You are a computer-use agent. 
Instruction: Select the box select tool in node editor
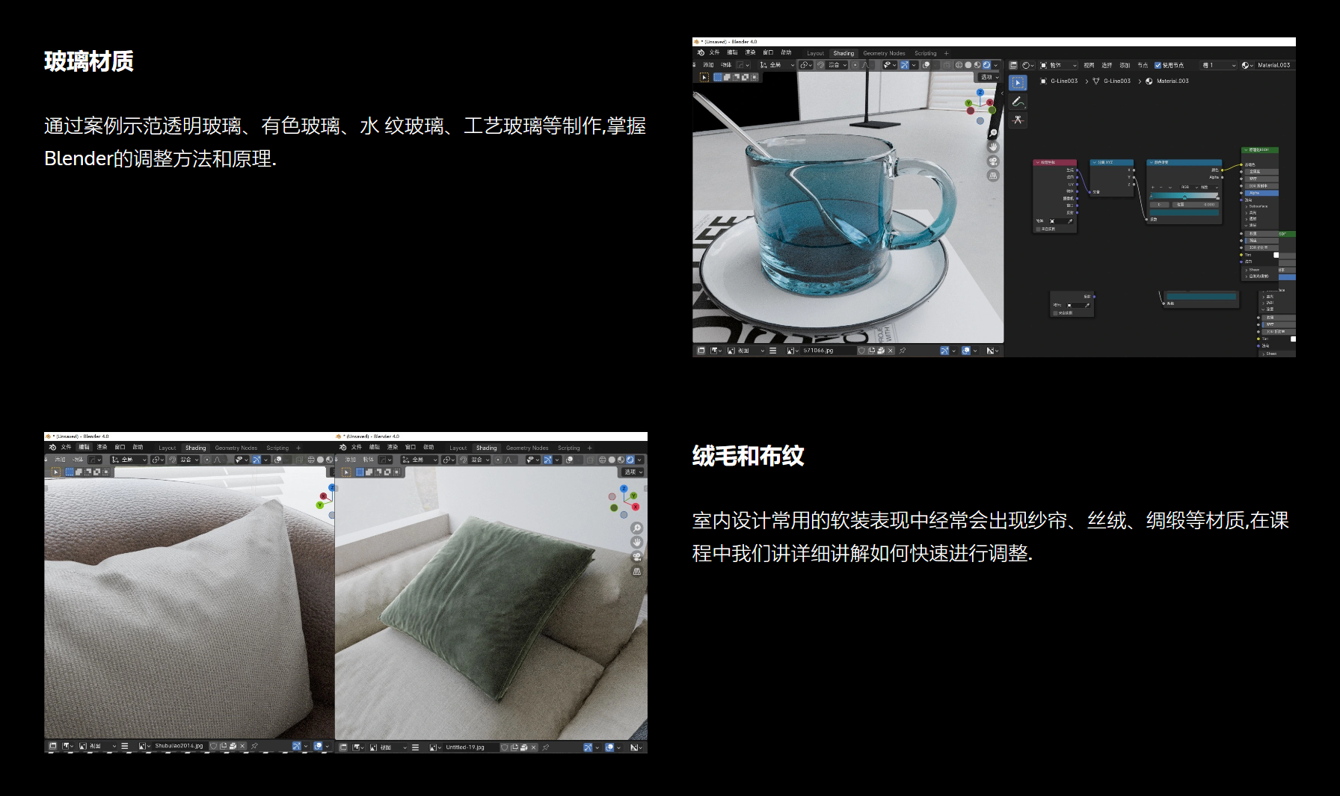point(1018,83)
